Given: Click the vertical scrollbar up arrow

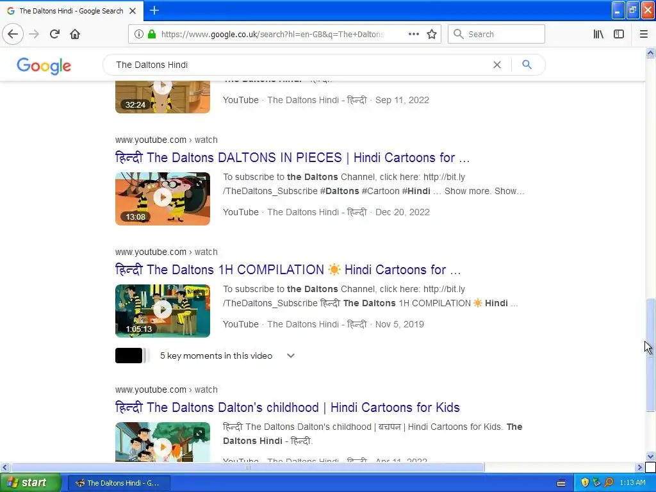Looking at the screenshot, I should point(650,53).
